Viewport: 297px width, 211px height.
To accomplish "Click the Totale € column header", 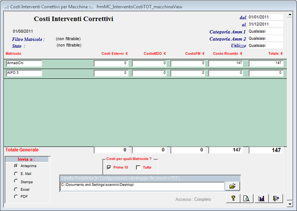I will 276,54.
